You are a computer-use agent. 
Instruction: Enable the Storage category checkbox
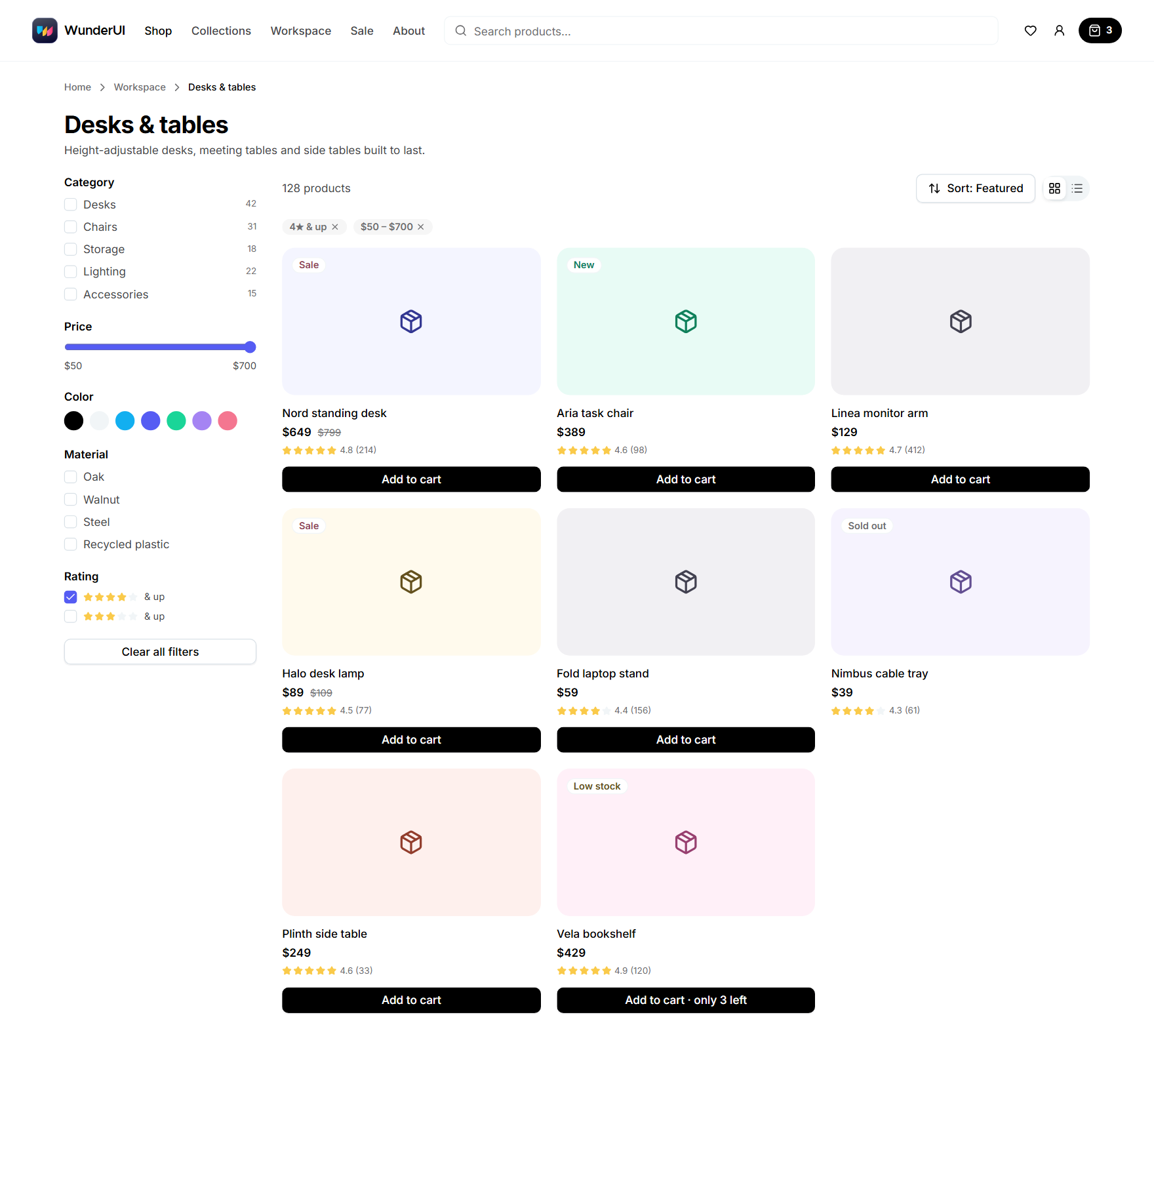(71, 249)
